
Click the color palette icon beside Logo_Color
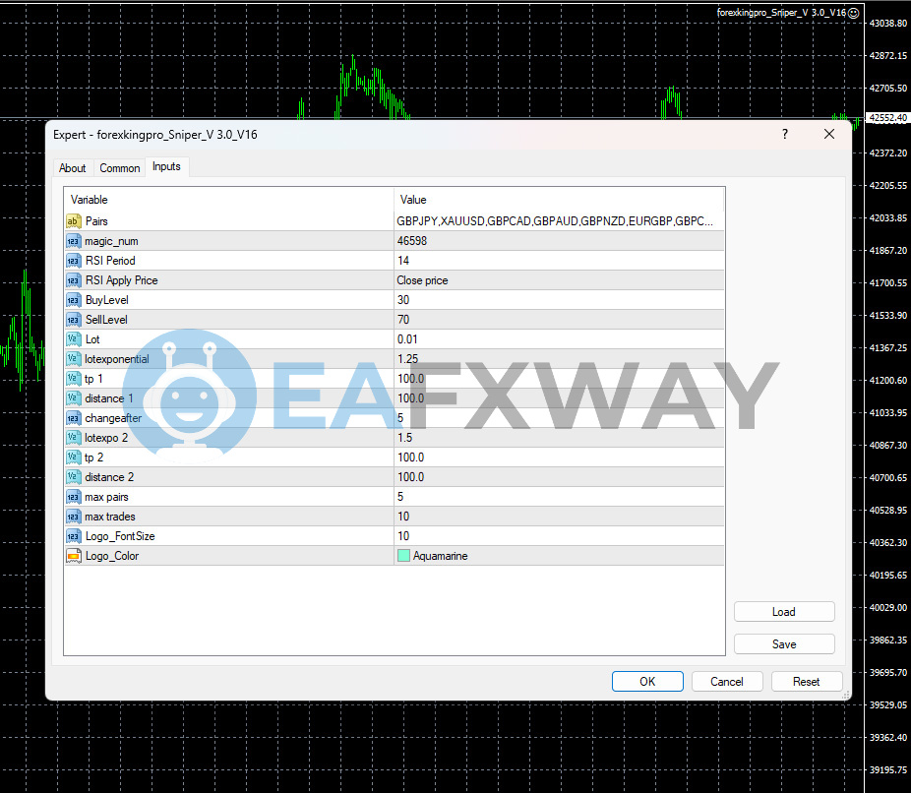[74, 556]
